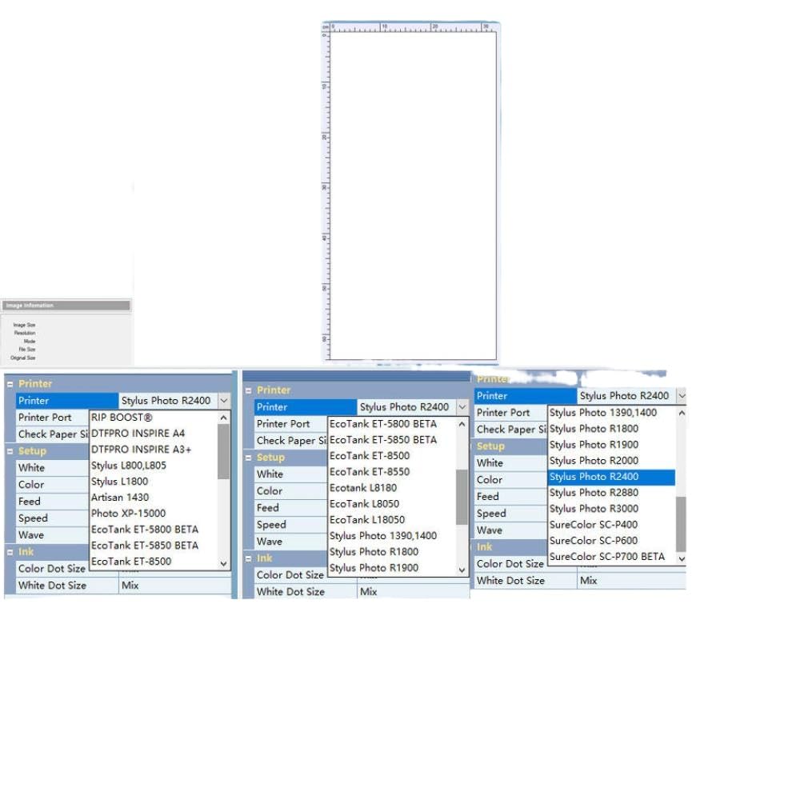Click the horizontal ruler above the page
800x800 pixels.
413,27
